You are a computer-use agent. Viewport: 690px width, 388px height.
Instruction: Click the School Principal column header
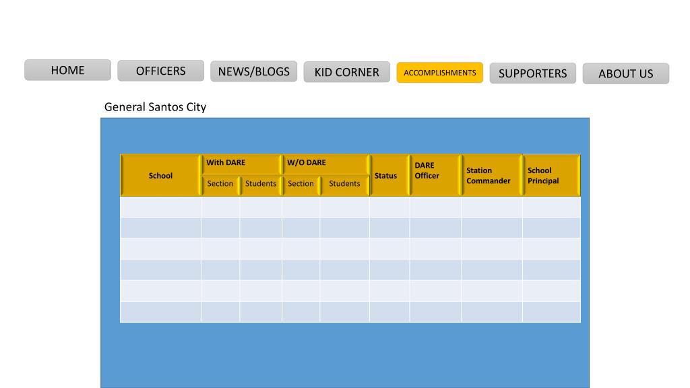click(551, 176)
